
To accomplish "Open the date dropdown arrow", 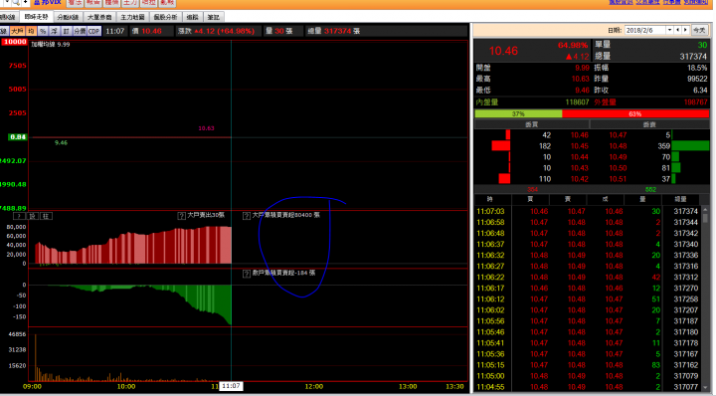I will tap(669, 30).
